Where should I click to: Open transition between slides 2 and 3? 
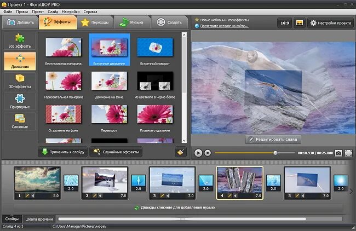point(138,183)
